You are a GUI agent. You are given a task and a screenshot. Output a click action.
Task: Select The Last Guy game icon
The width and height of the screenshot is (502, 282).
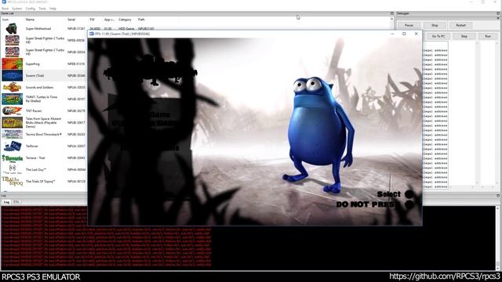pos(12,169)
